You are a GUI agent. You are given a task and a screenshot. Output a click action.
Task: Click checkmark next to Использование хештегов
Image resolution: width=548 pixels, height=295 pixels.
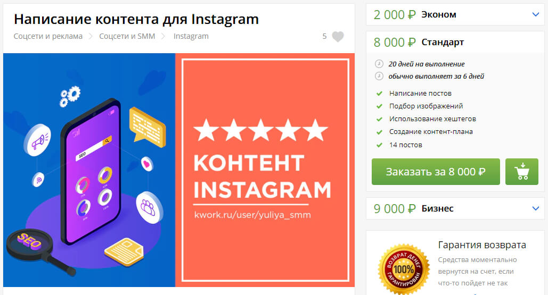pos(379,119)
